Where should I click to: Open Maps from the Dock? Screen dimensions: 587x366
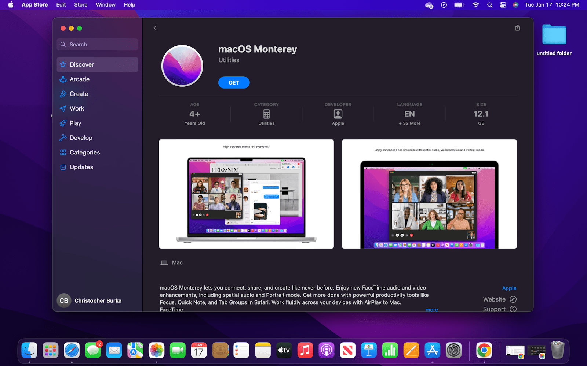pos(135,351)
